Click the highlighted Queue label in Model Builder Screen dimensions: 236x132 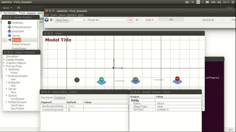[16, 40]
